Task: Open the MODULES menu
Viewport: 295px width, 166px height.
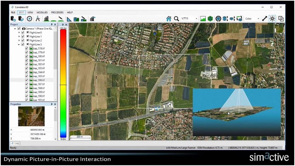Action: (42, 12)
